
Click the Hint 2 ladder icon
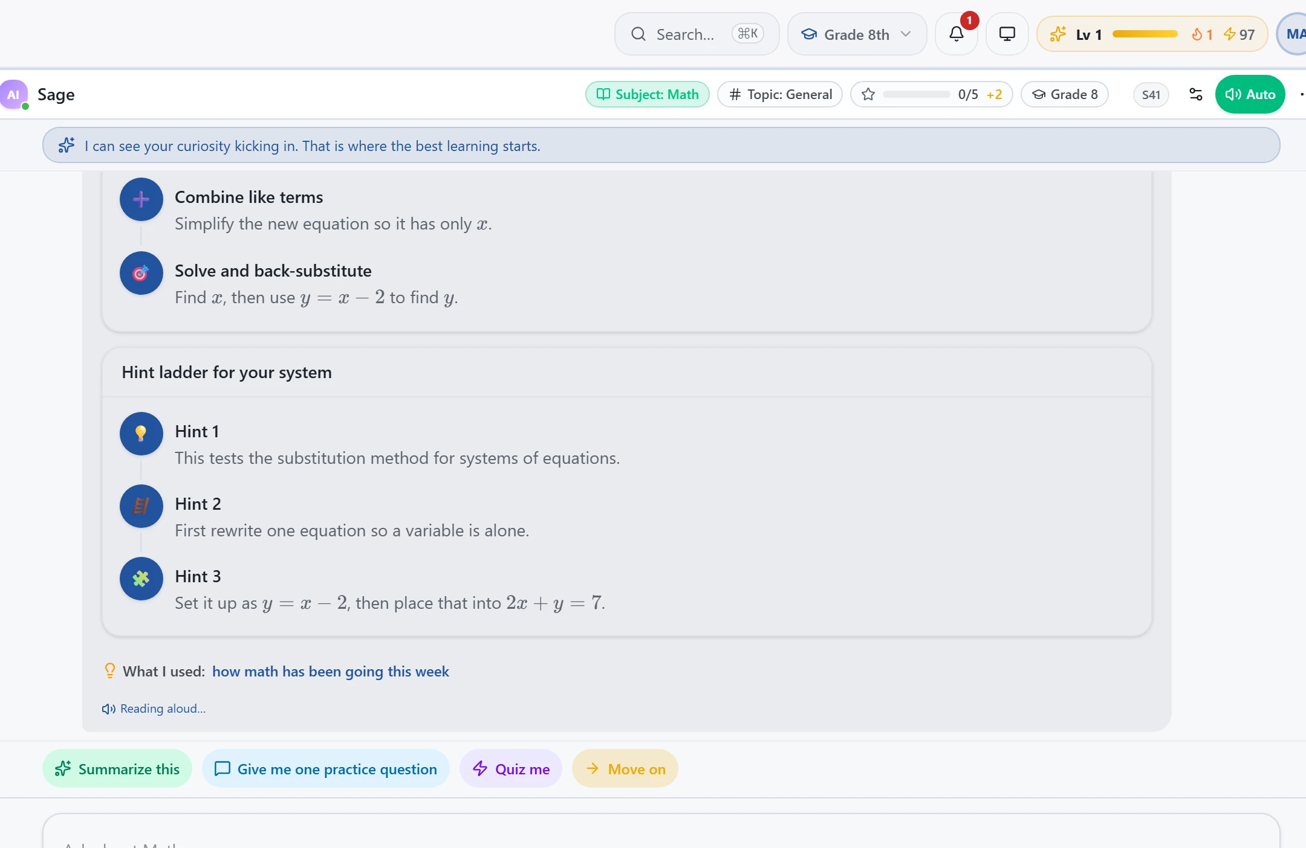(x=141, y=506)
